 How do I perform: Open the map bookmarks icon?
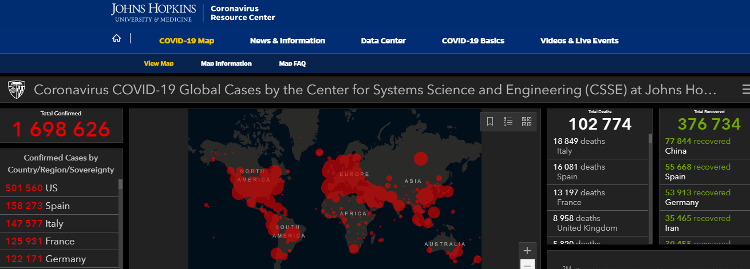(x=490, y=121)
